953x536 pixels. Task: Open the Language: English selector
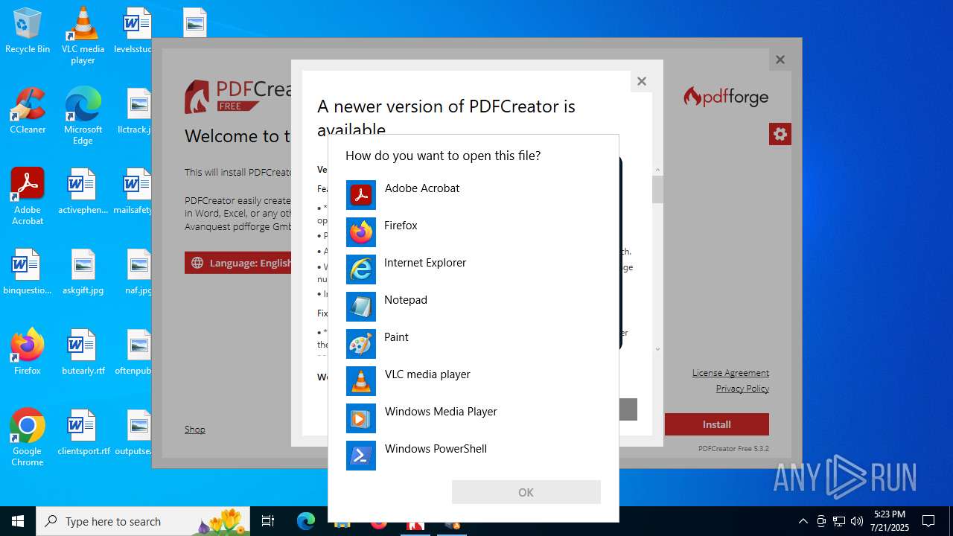click(x=238, y=263)
